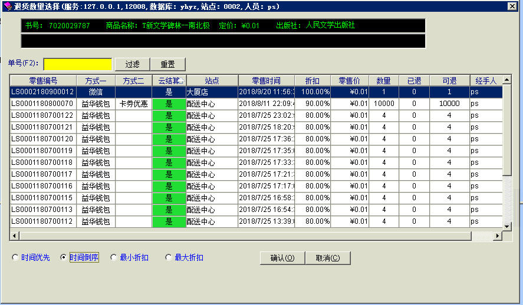523x305 pixels.
Task: Select row LS0001180800070 in the table
Action: [x=42, y=104]
